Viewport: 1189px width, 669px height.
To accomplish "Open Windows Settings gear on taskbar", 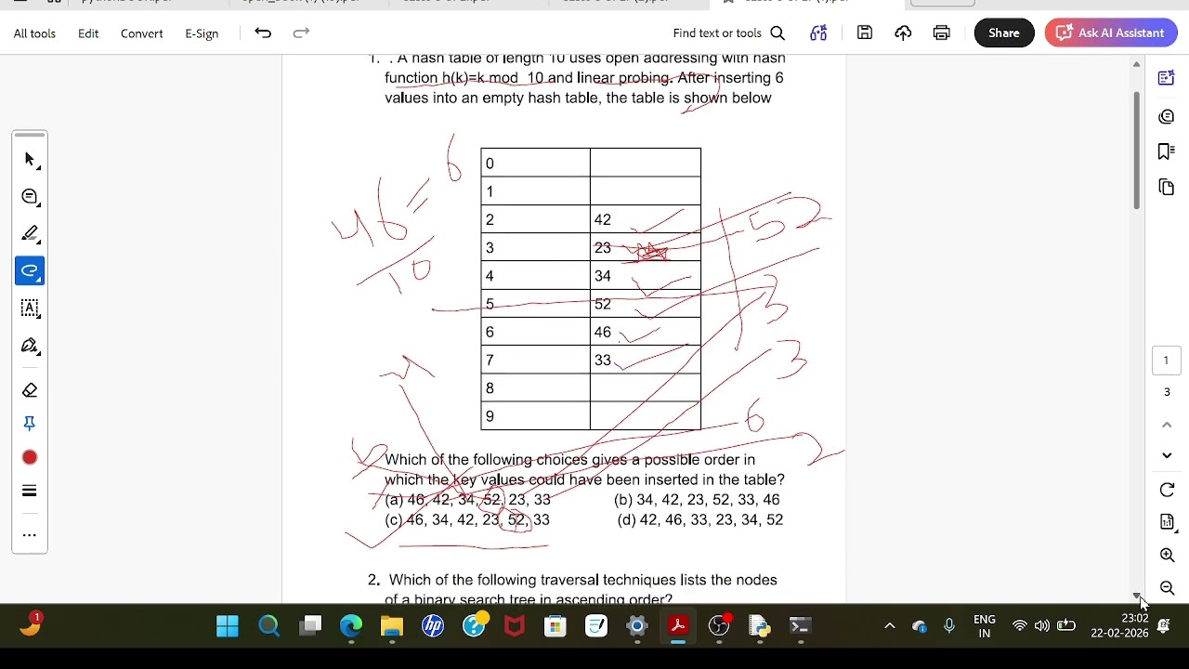I will [637, 626].
